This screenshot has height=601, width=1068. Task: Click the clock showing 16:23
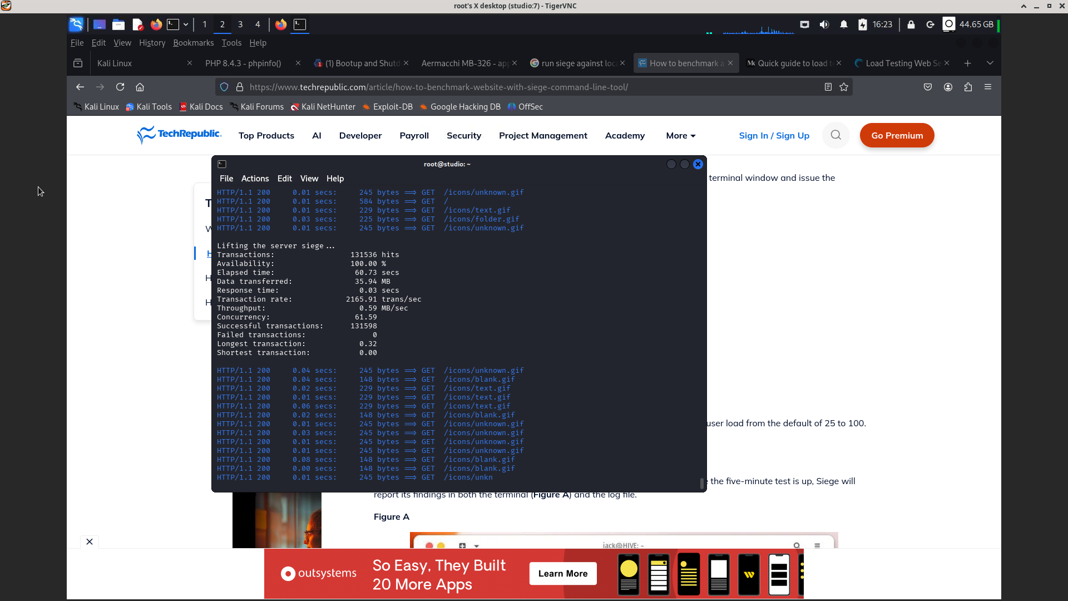pos(882,24)
